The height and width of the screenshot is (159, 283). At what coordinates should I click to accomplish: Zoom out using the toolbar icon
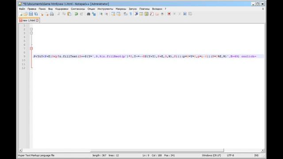pos(106,14)
